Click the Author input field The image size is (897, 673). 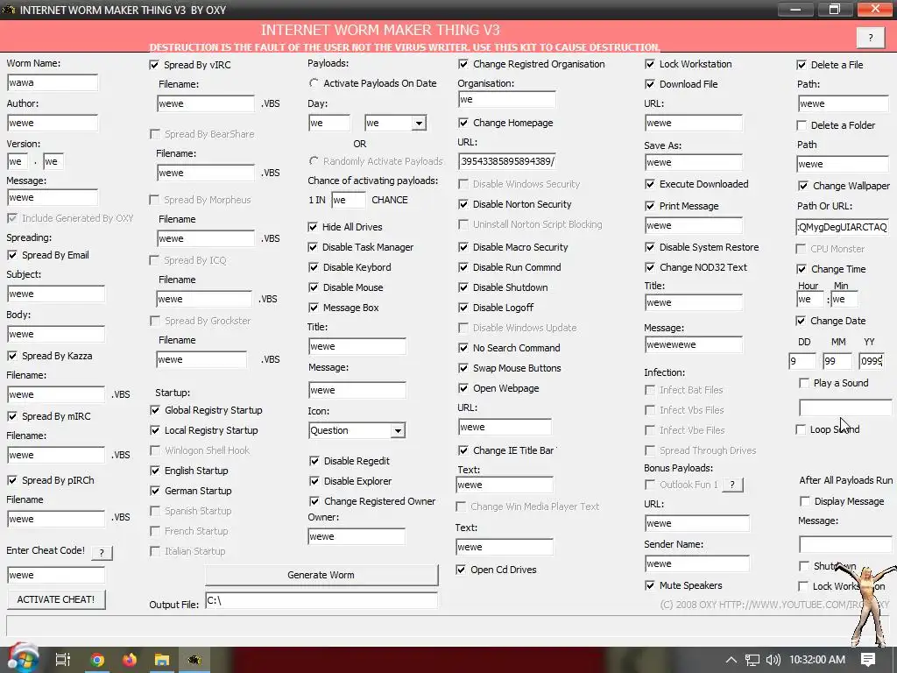(53, 123)
